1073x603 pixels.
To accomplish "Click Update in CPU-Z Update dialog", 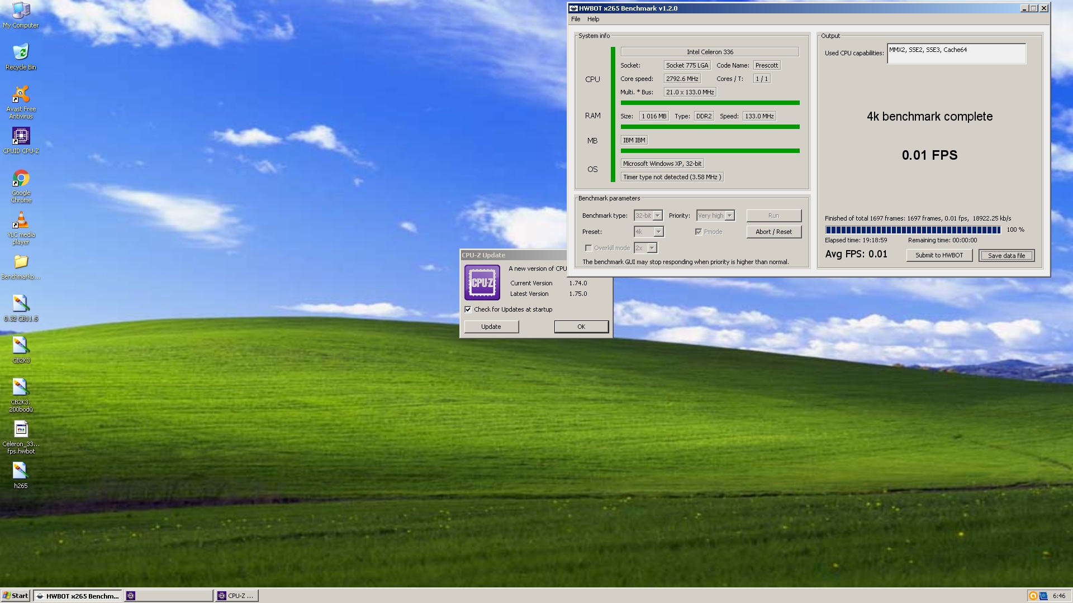I will [491, 327].
